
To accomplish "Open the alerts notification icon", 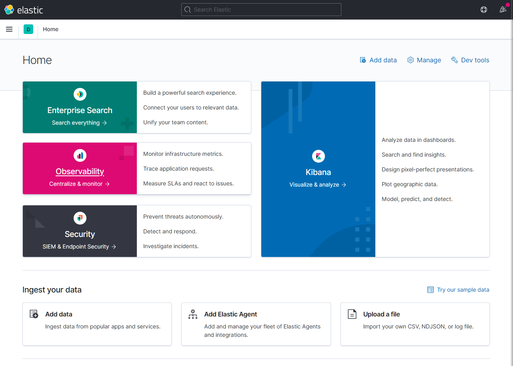I will pyautogui.click(x=503, y=9).
